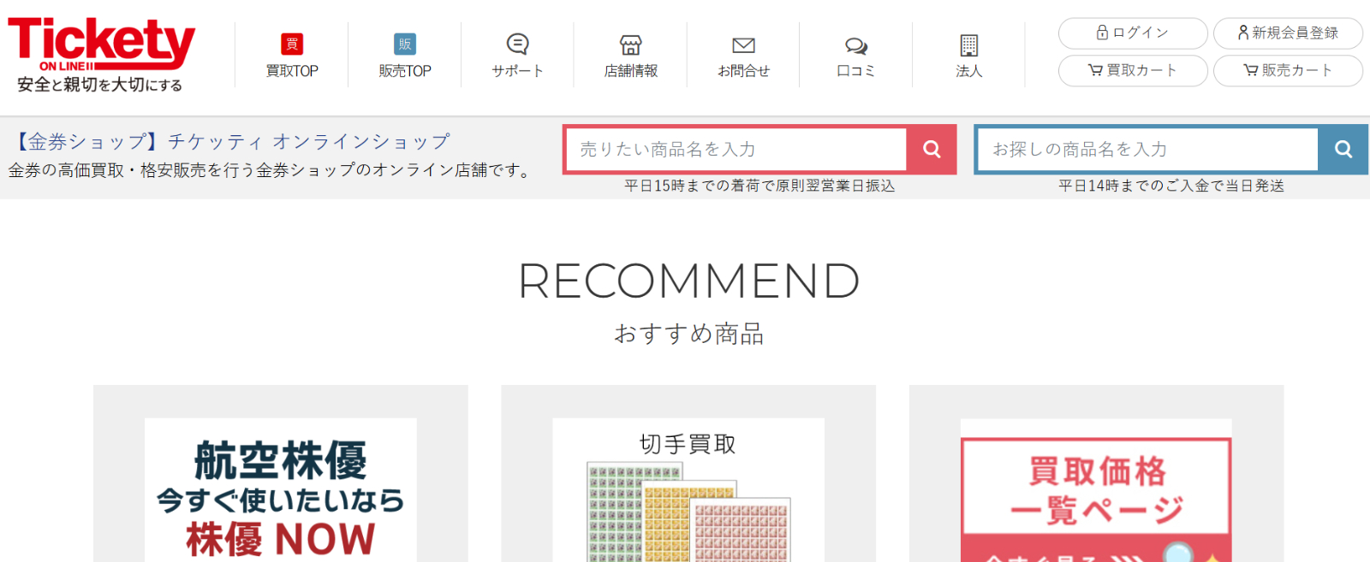The image size is (1370, 562).
Task: Click the 法人 building icon
Action: (968, 45)
